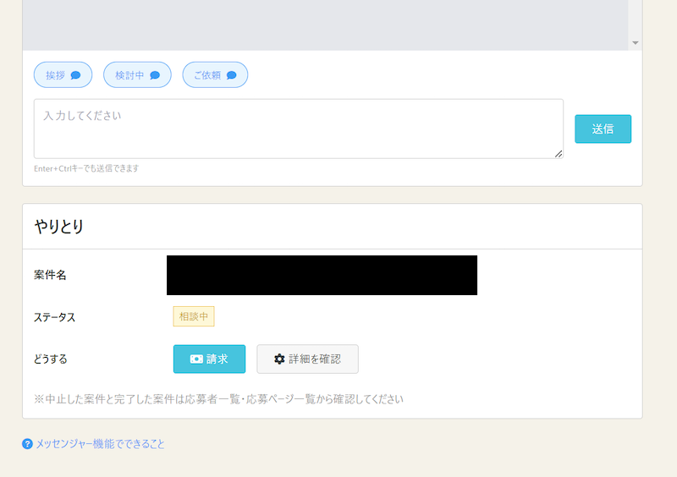This screenshot has width=677, height=477.
Task: Click the 請求 billing button
Action: coord(209,359)
